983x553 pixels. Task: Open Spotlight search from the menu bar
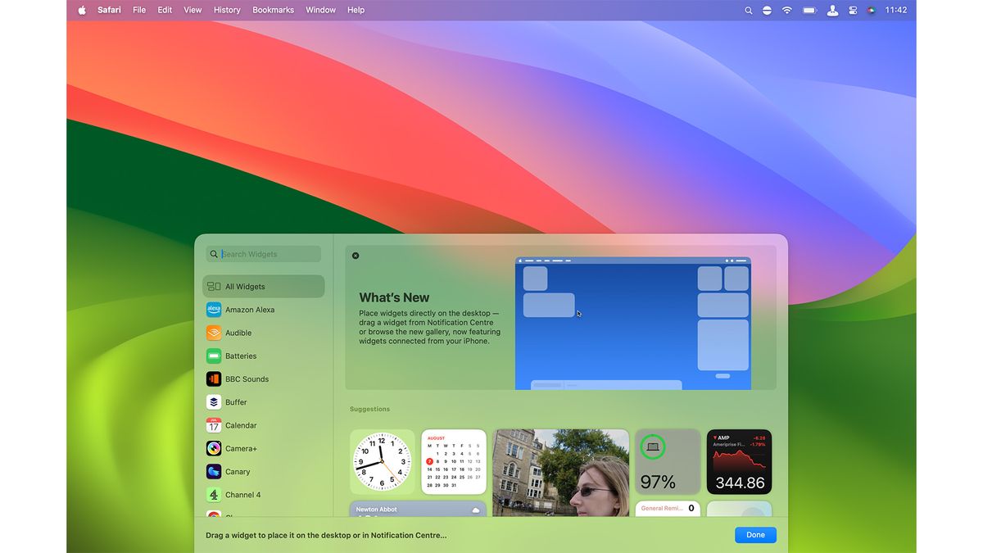[x=748, y=10]
